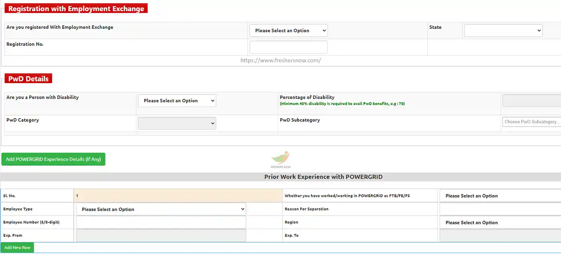Click the Reason For Separation field
Image resolution: width=561 pixels, height=254 pixels.
pyautogui.click(x=500, y=209)
